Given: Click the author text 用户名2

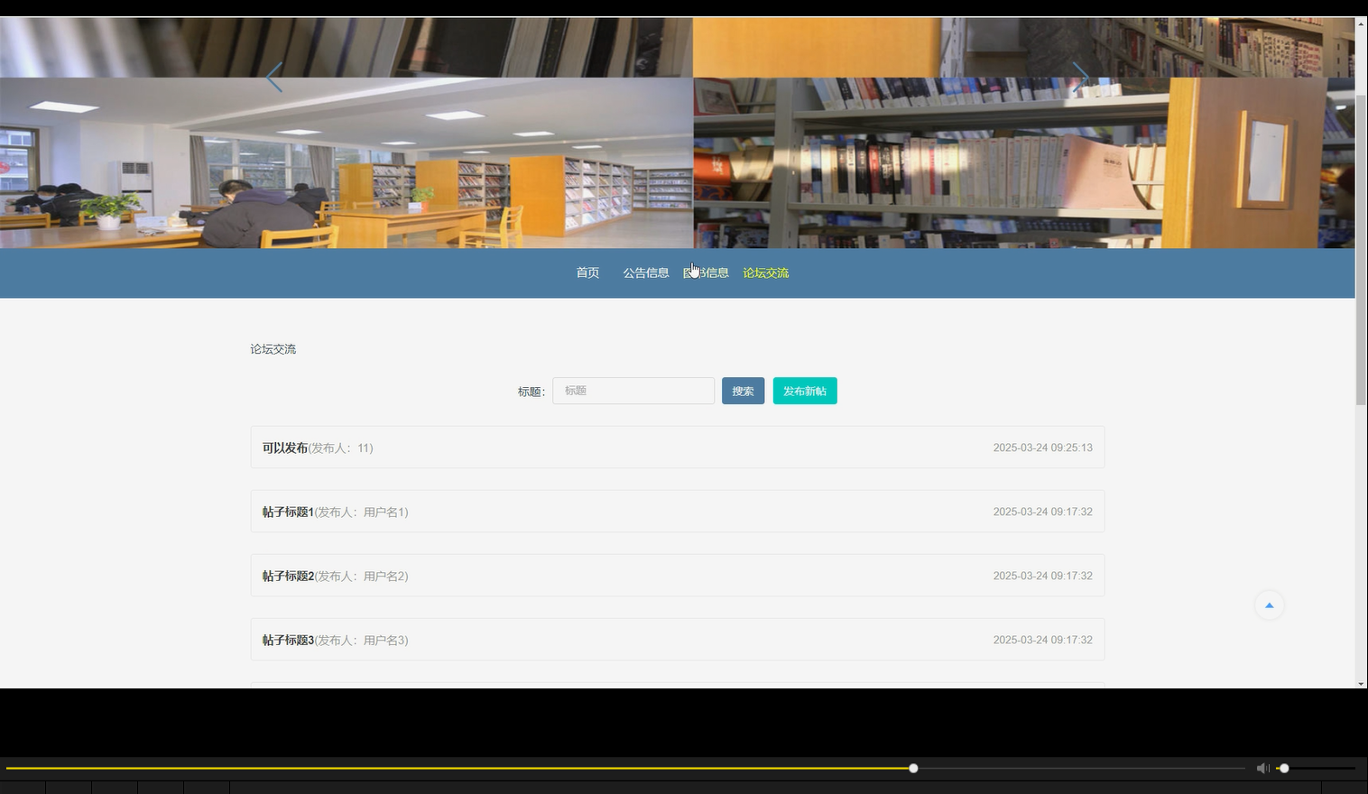Looking at the screenshot, I should click(383, 576).
